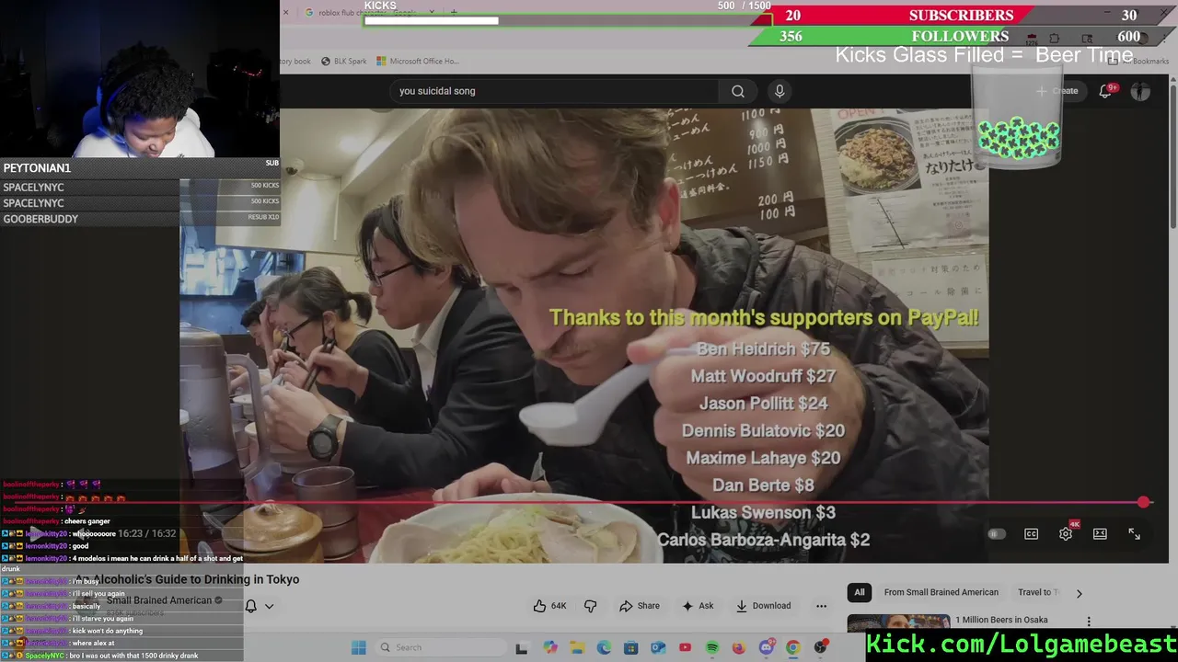1178x662 pixels.
Task: Click the Share button below the video
Action: 640,606
